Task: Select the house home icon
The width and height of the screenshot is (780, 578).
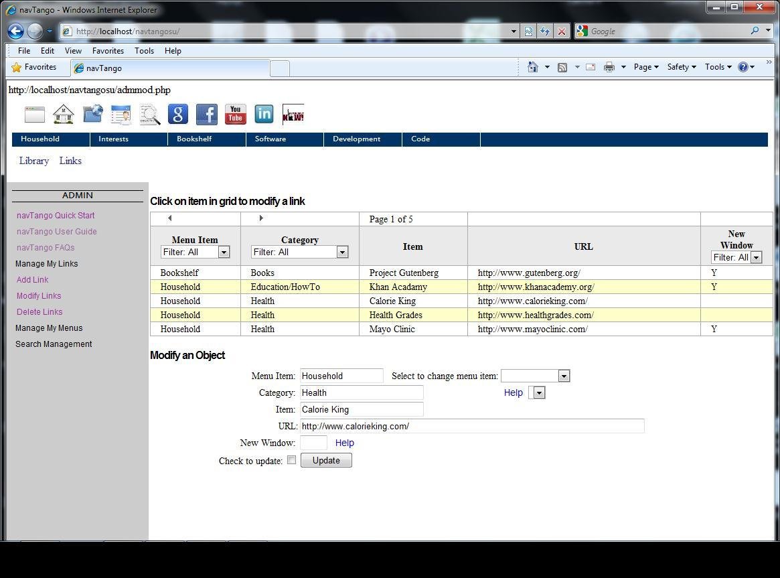Action: click(63, 114)
